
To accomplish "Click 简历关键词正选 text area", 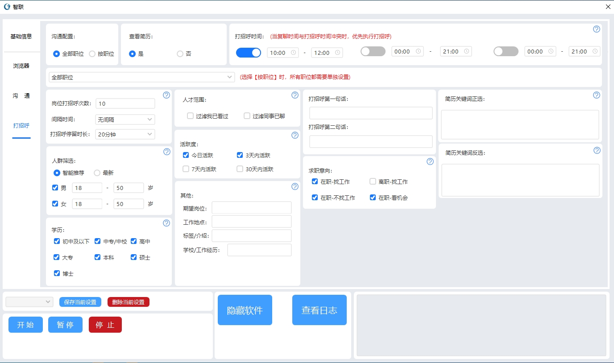I will click(x=520, y=125).
